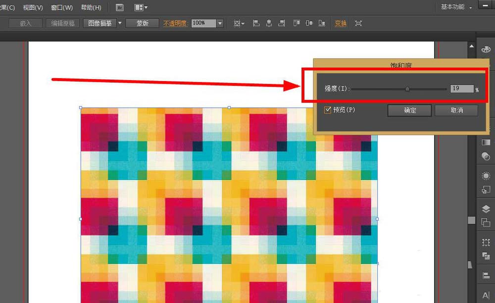
Task: Align selected objects to the right edge
Action: pyautogui.click(x=282, y=23)
